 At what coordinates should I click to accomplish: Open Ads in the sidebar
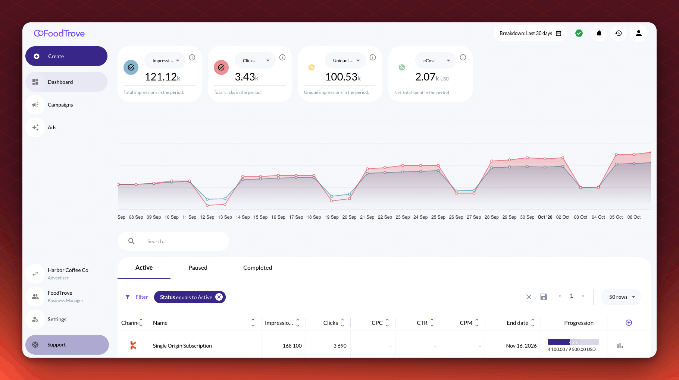coord(66,127)
